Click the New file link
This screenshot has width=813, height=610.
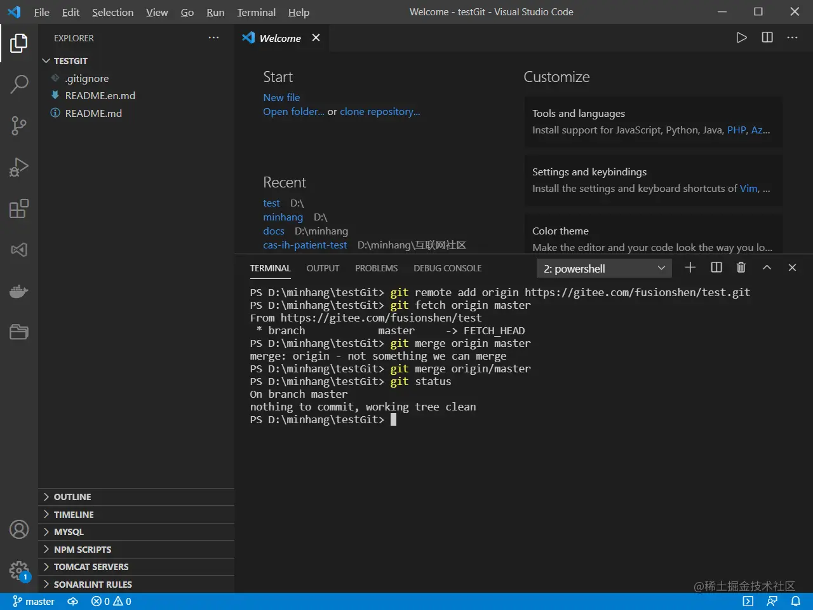tap(281, 97)
